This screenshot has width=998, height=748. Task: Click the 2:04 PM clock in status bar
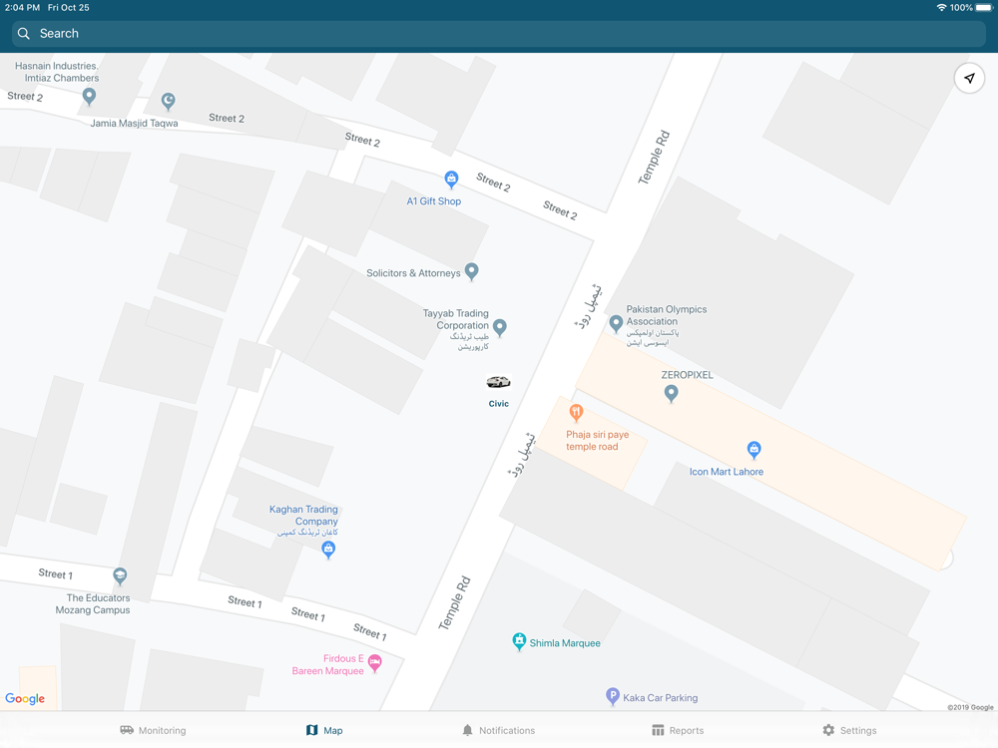pos(22,8)
